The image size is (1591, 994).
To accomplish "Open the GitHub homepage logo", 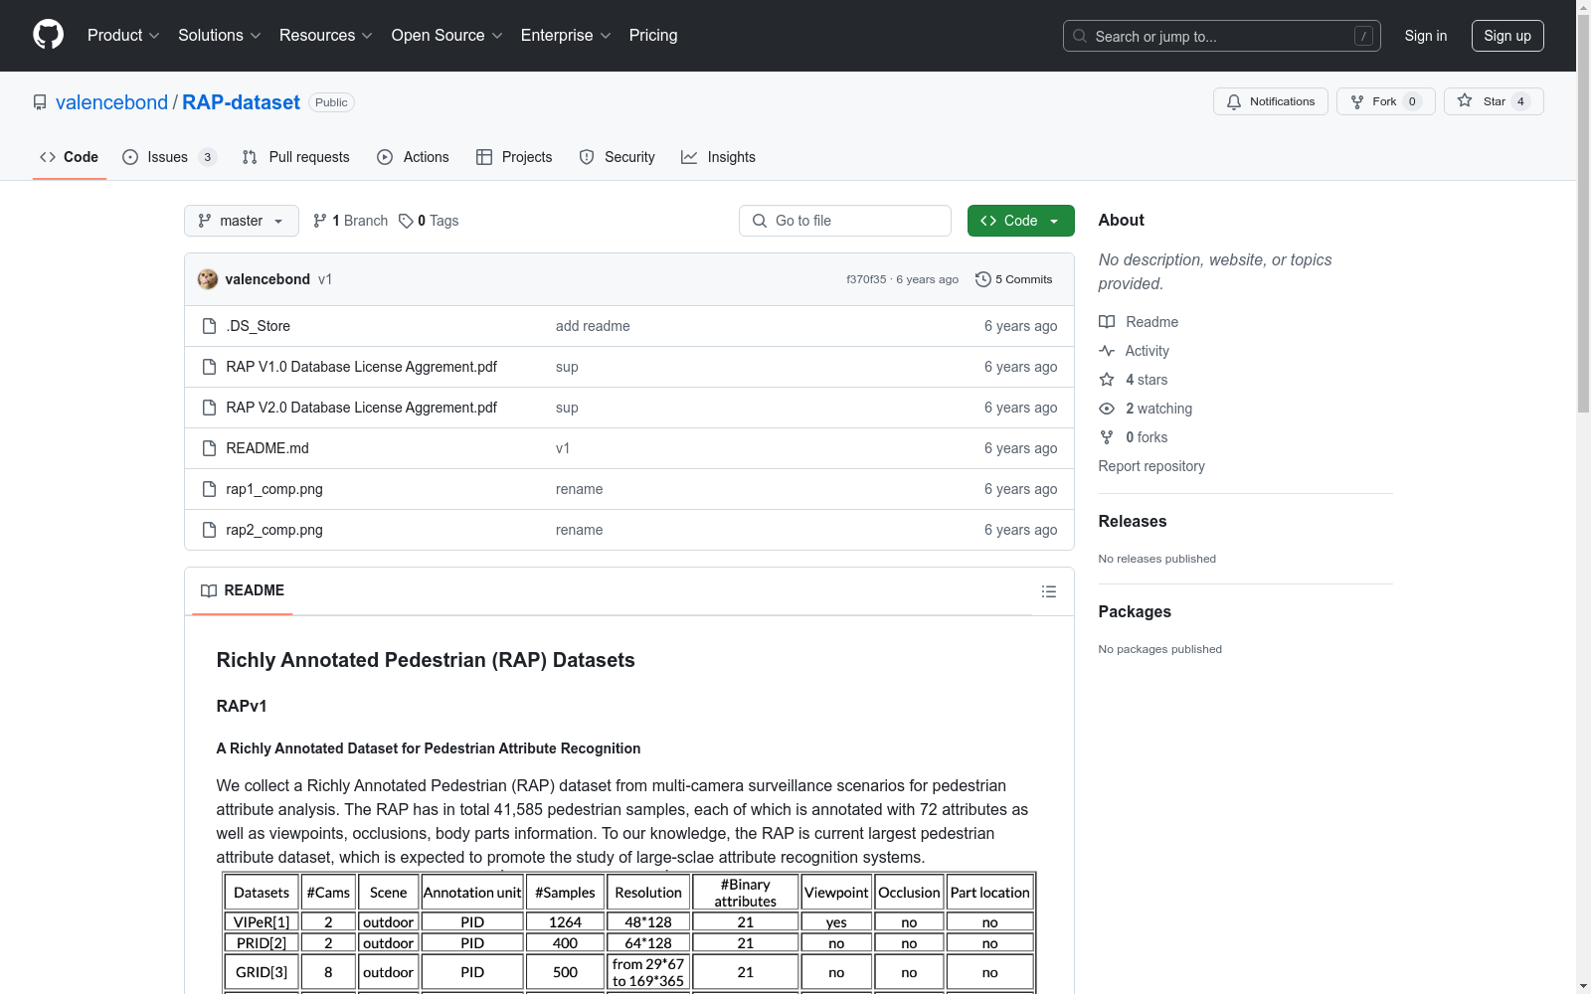I will 48,35.
